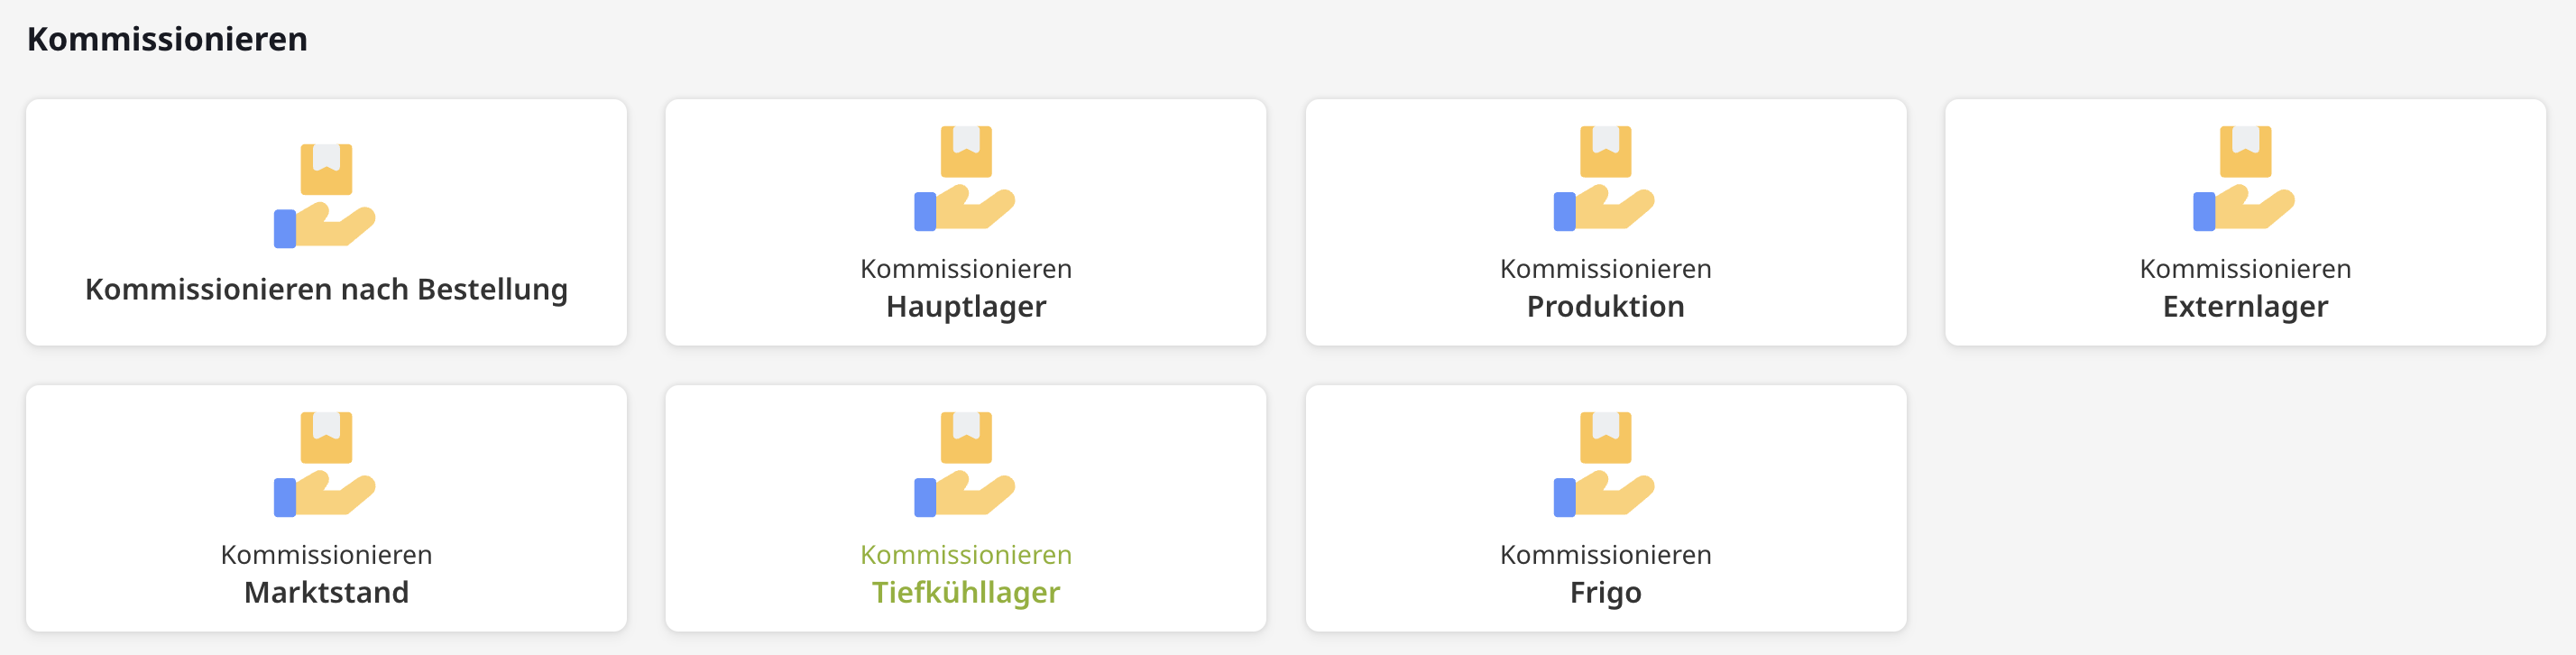The width and height of the screenshot is (2576, 655).
Task: Select the Hauptlager label
Action: tap(966, 306)
